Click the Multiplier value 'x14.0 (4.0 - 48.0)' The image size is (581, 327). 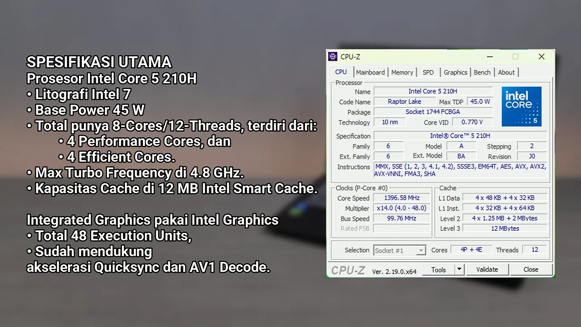tap(402, 208)
